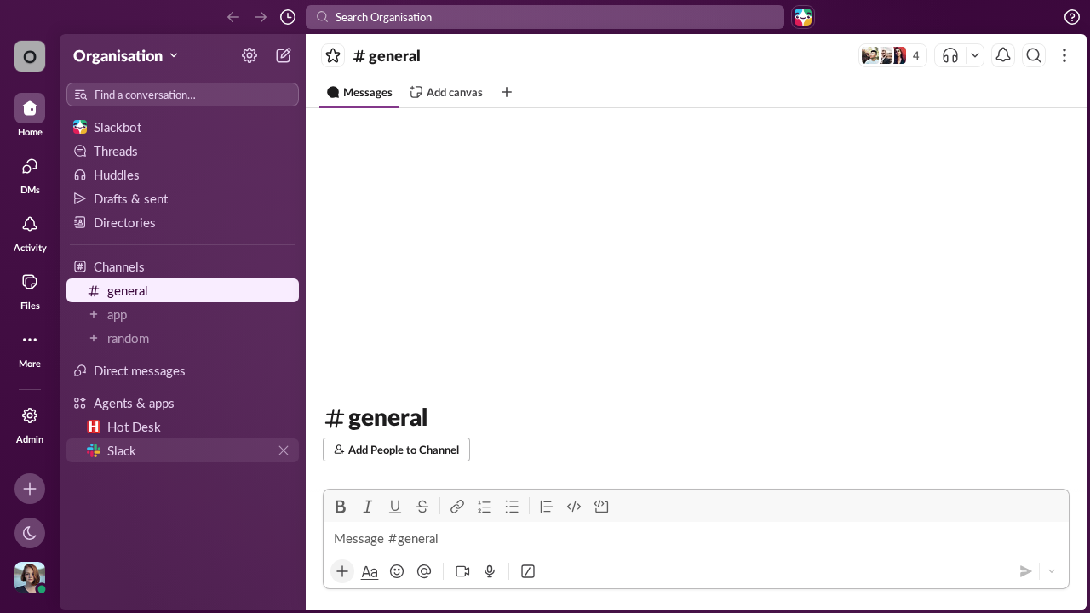Insert a code block
The width and height of the screenshot is (1090, 613).
[601, 507]
